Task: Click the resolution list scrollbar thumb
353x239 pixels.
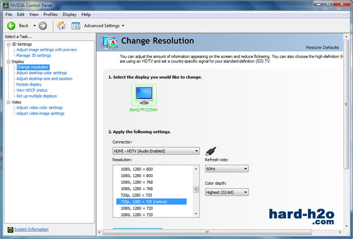Action: click(196, 190)
